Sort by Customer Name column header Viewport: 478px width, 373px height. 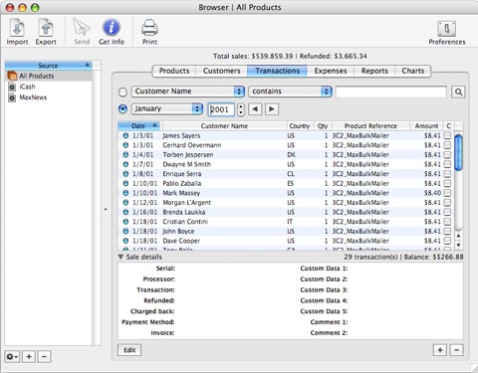pos(224,126)
